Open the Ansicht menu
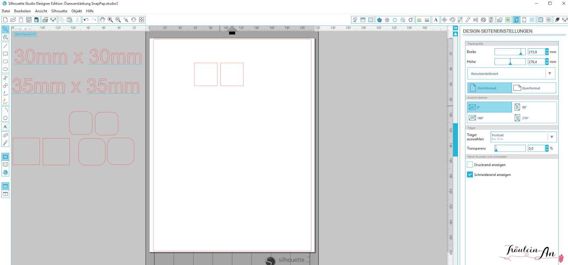The image size is (568, 265). pos(41,11)
